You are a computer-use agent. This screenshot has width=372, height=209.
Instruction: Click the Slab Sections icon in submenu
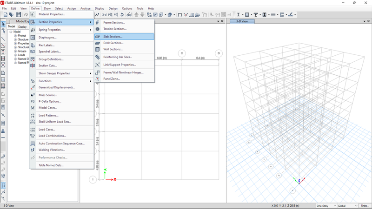click(98, 37)
